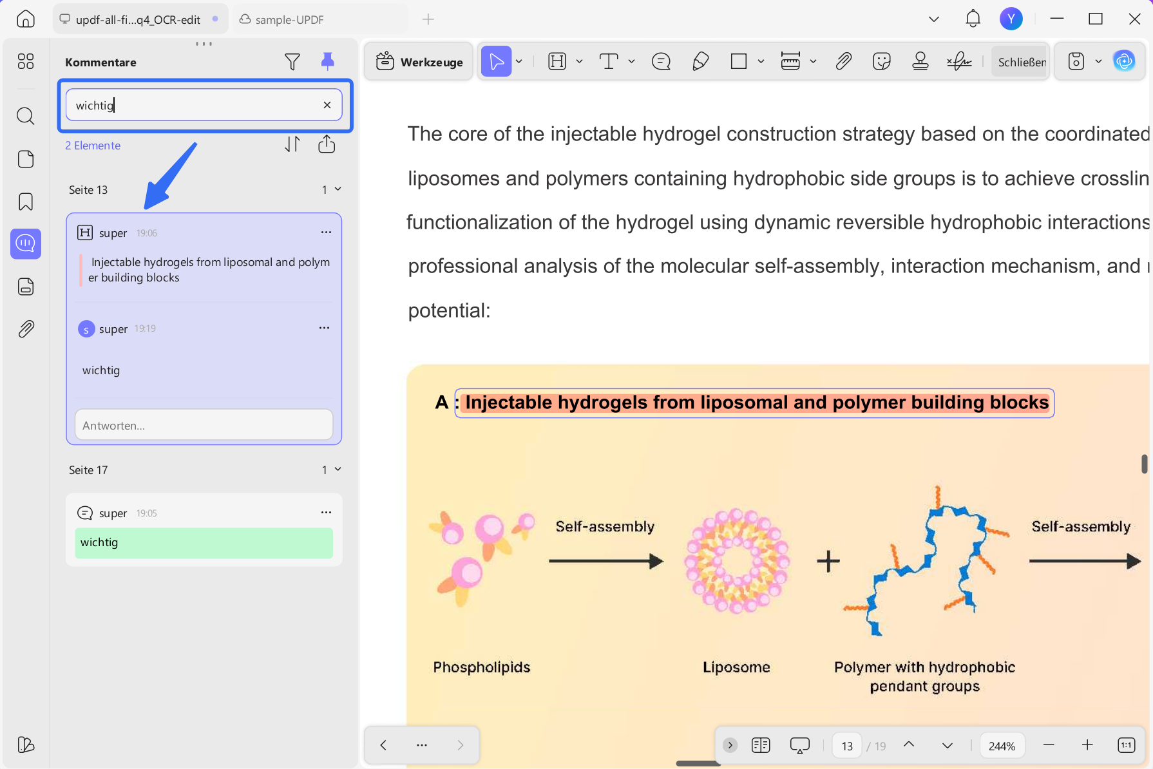Image resolution: width=1153 pixels, height=769 pixels.
Task: Expand the measurement tool dropdown arrow
Action: (813, 62)
